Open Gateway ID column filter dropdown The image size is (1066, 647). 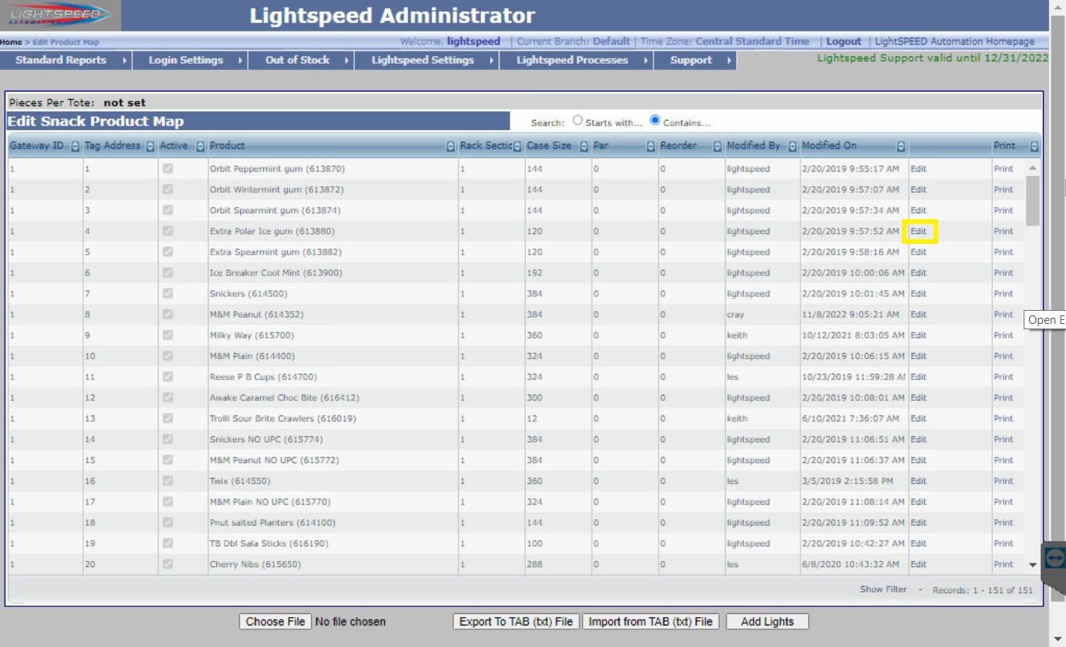[x=75, y=146]
